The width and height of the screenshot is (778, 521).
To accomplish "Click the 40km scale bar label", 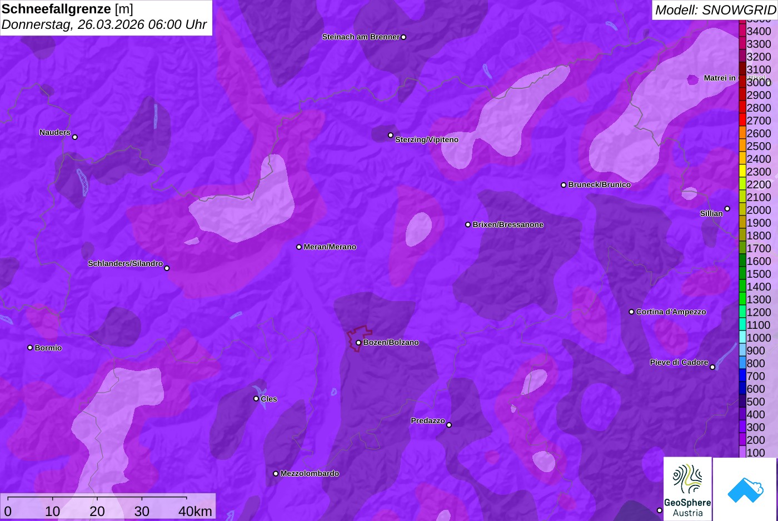I will click(x=195, y=511).
